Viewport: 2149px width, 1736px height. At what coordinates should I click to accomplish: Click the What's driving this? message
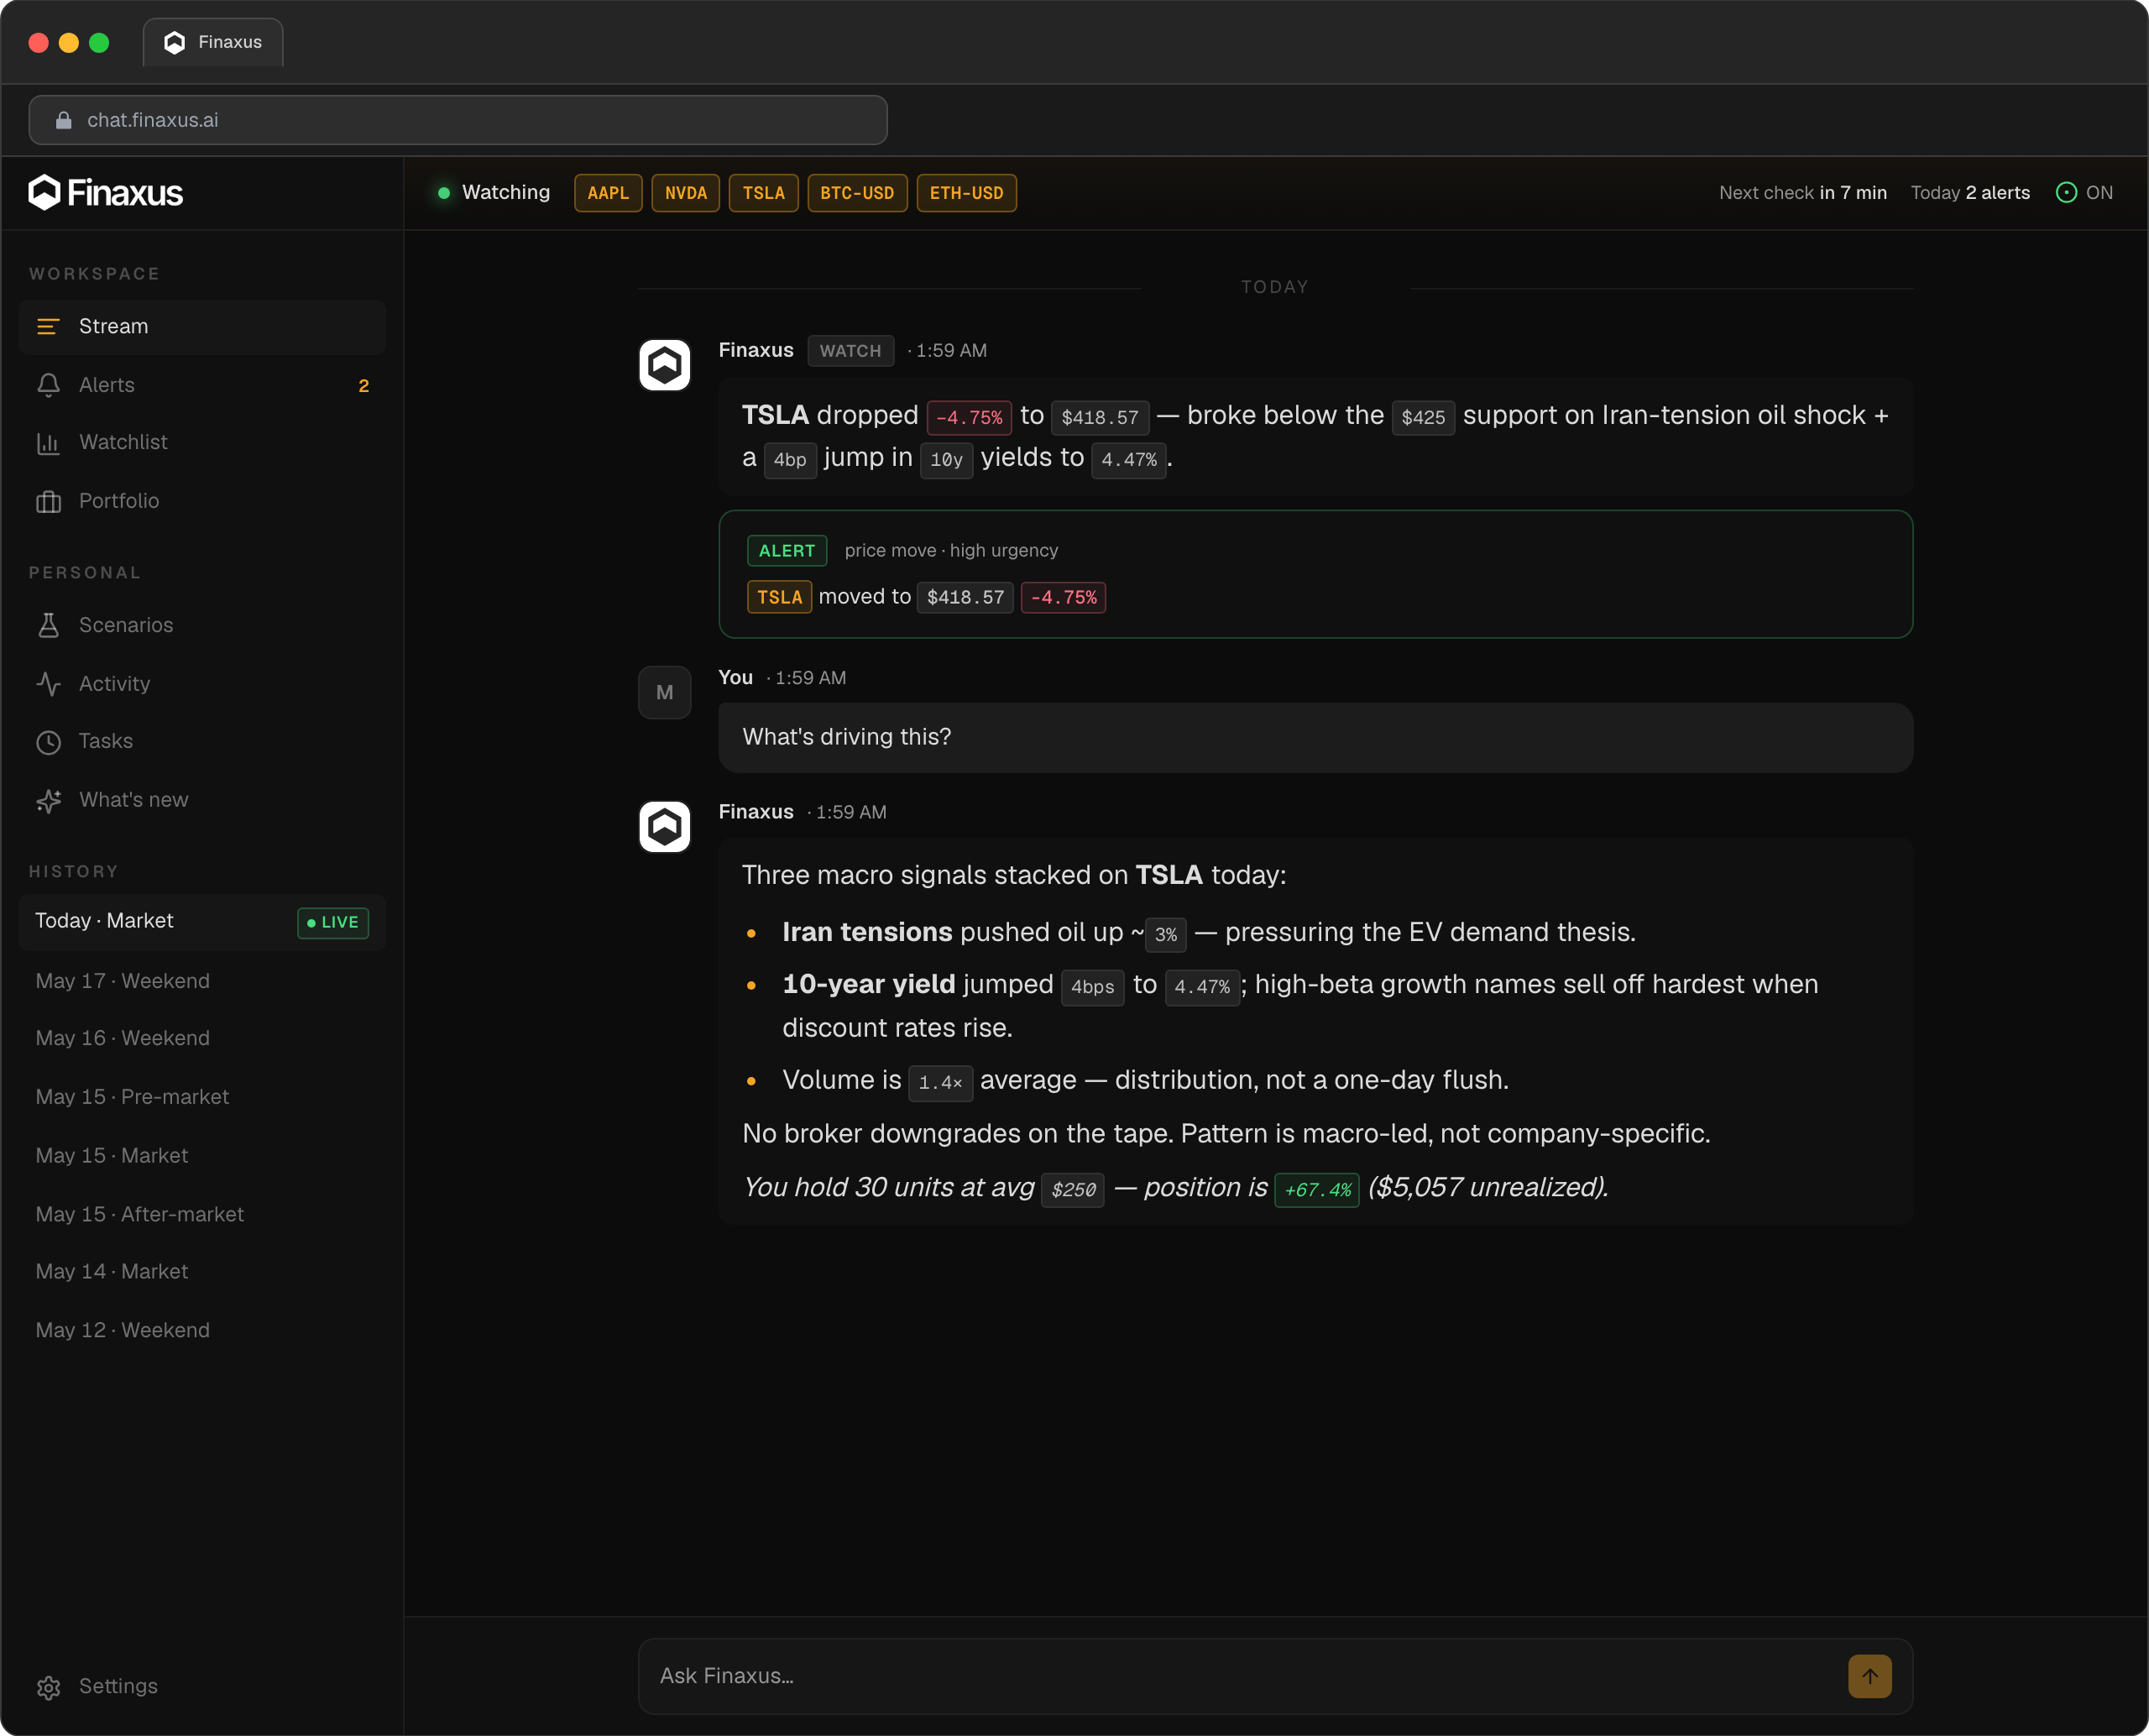click(1315, 737)
